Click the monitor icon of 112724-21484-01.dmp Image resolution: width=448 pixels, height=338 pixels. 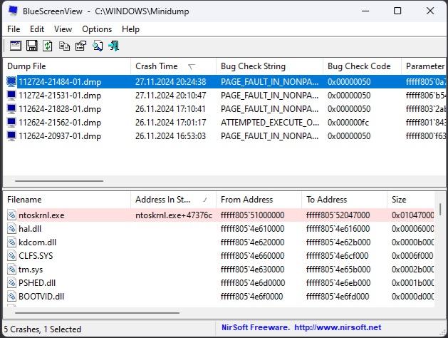click(11, 82)
